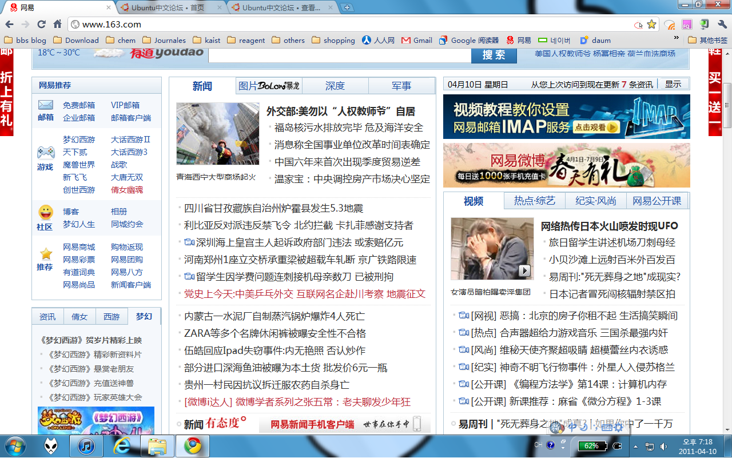Open the 网易商城 link

click(79, 247)
